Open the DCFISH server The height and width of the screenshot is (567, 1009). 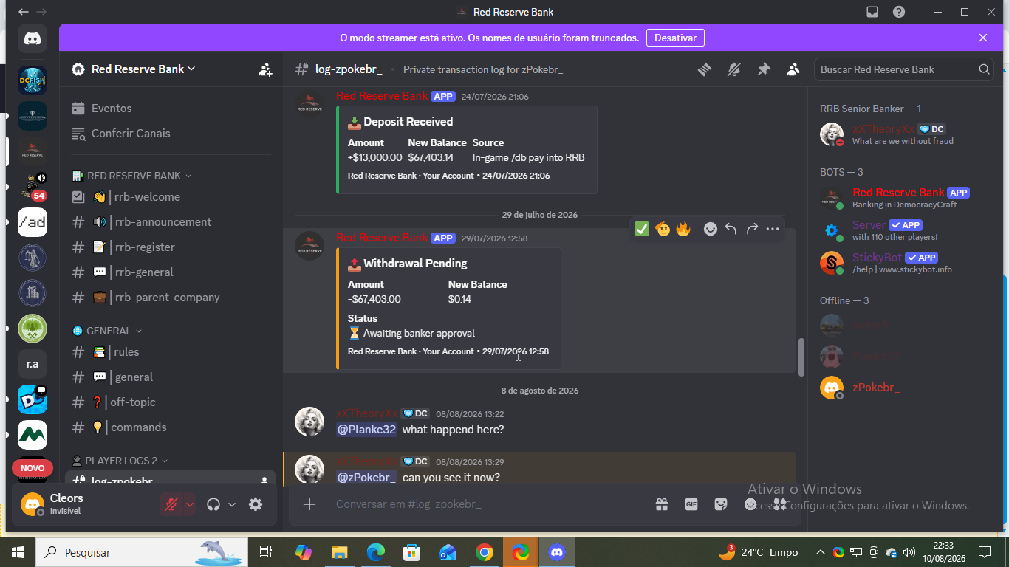[x=33, y=80]
